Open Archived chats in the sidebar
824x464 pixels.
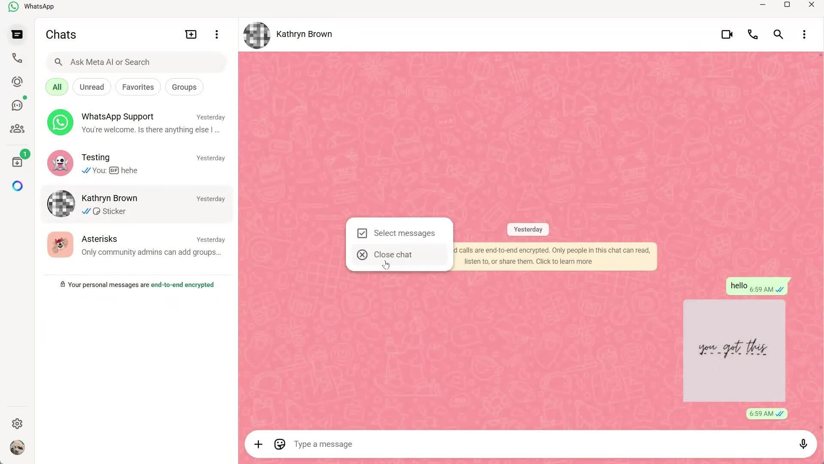pos(17,162)
